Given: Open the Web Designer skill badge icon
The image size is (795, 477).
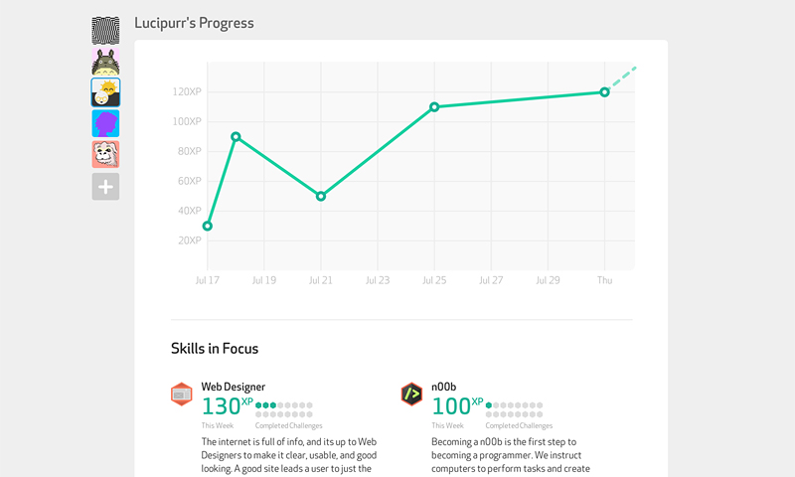Looking at the screenshot, I should pos(182,394).
